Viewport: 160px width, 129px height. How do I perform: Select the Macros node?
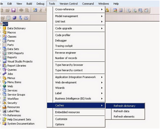[11, 32]
